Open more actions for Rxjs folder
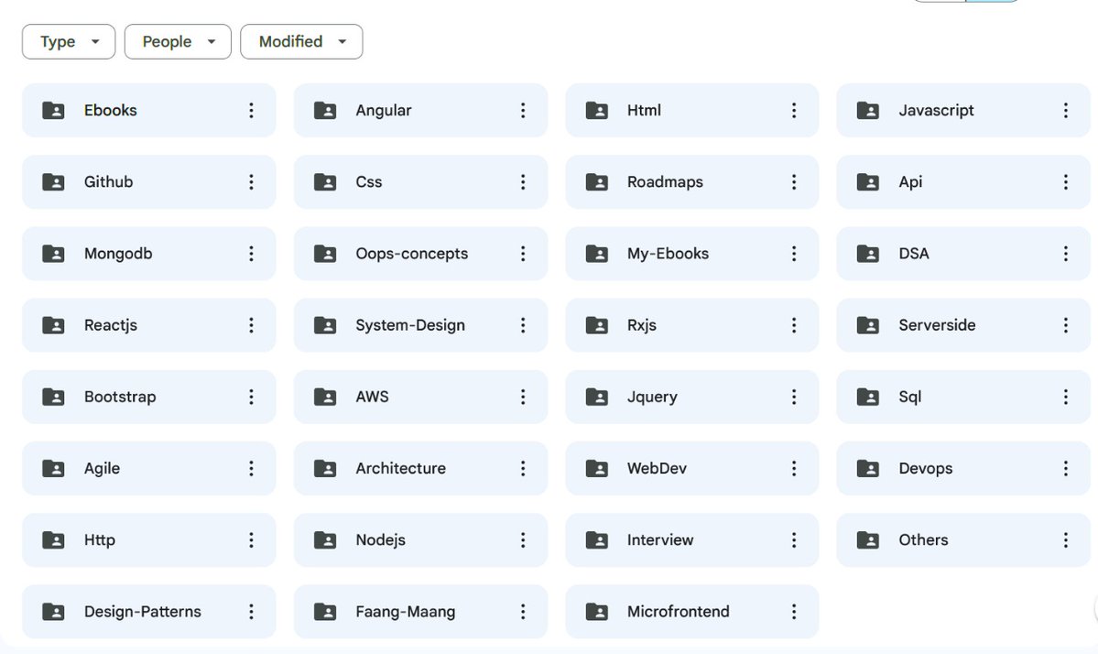The width and height of the screenshot is (1098, 654). pyautogui.click(x=794, y=325)
